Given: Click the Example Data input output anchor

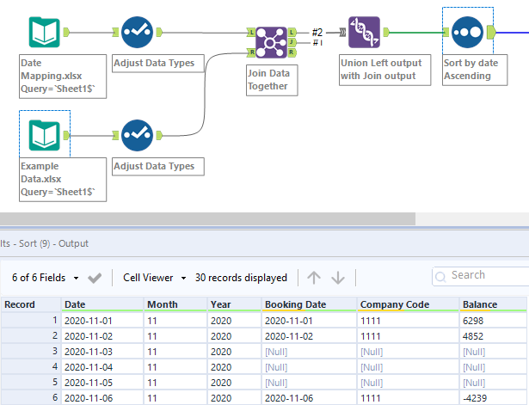Looking at the screenshot, I should click(66, 135).
